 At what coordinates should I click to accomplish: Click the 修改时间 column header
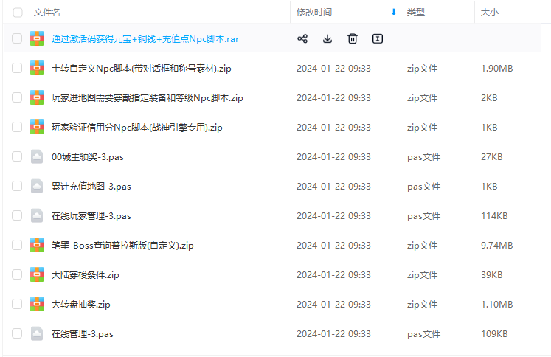coord(314,13)
